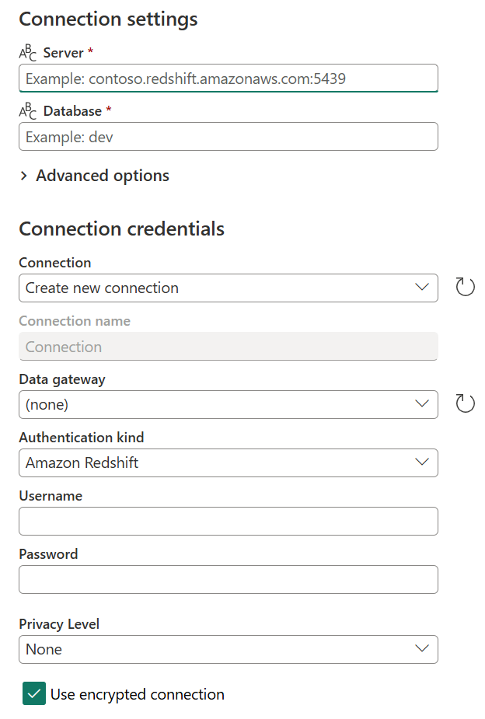Image resolution: width=485 pixels, height=719 pixels.
Task: Click the Connection dropdown chevron
Action: (x=422, y=288)
